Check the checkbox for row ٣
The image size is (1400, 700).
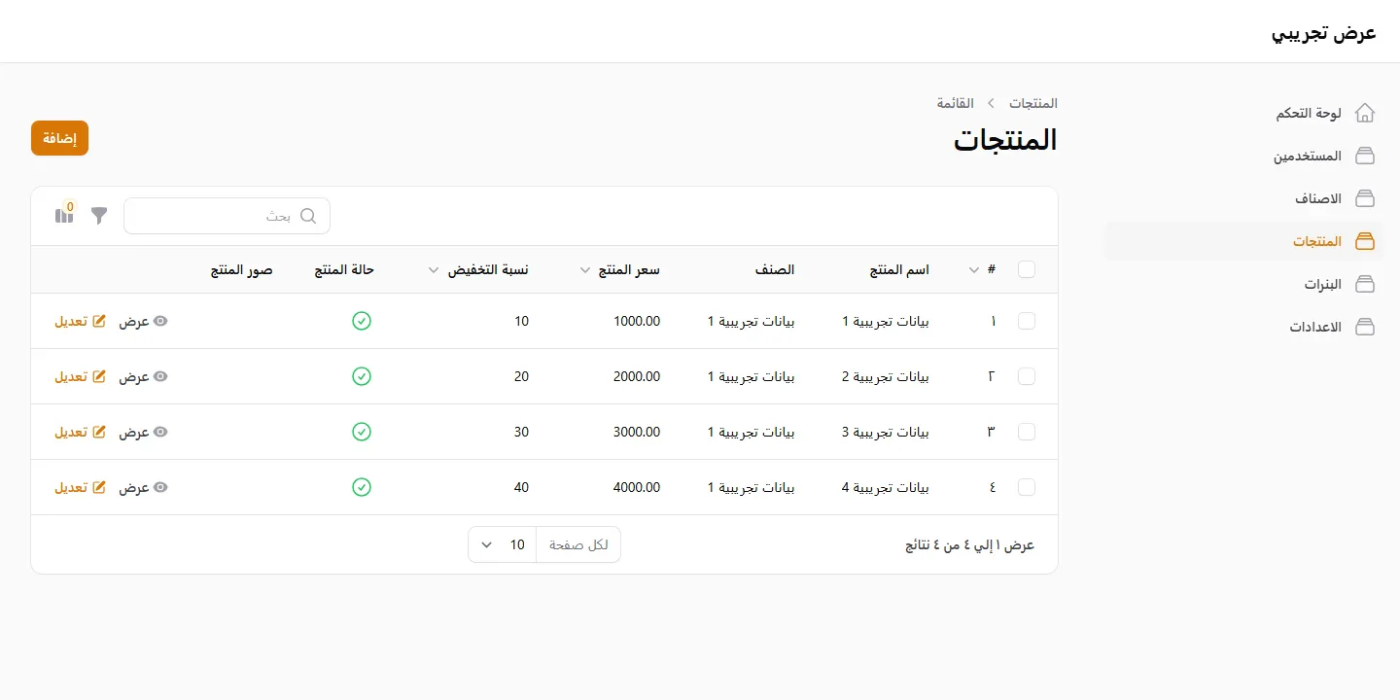(x=1027, y=432)
